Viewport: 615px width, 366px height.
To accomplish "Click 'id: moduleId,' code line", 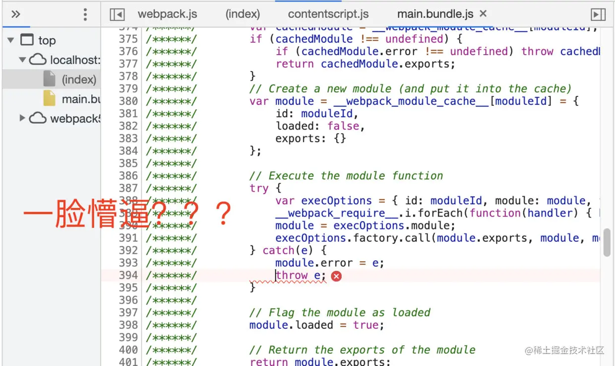I will click(x=317, y=114).
